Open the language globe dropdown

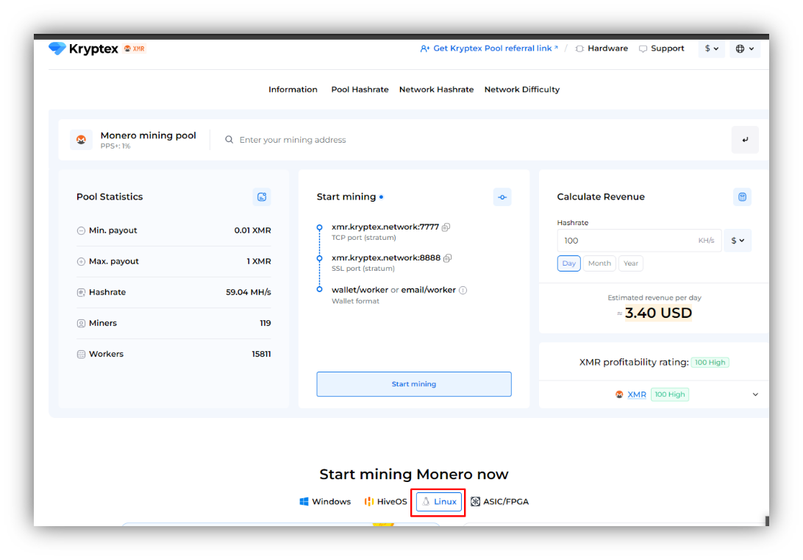click(x=745, y=49)
